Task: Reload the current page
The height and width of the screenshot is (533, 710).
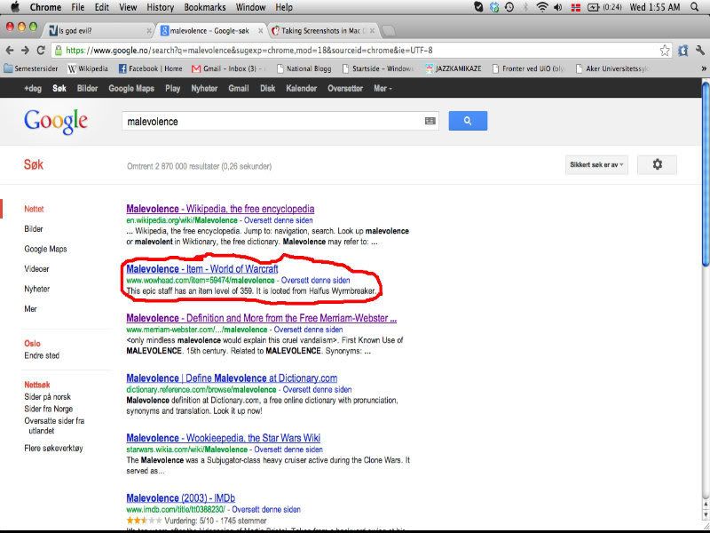Action: click(x=44, y=50)
